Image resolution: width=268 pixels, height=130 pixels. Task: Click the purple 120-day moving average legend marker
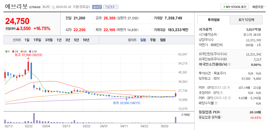point(30,51)
